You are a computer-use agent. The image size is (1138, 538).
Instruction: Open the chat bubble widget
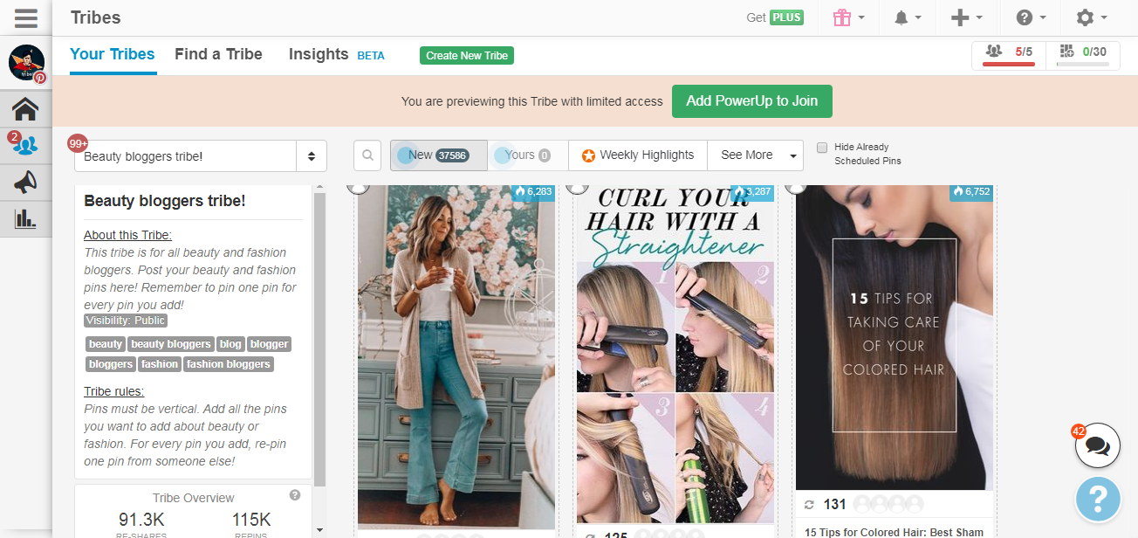point(1097,446)
